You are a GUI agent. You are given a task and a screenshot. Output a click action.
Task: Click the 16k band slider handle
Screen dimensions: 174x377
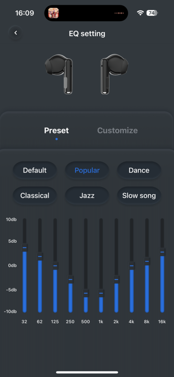(162, 252)
